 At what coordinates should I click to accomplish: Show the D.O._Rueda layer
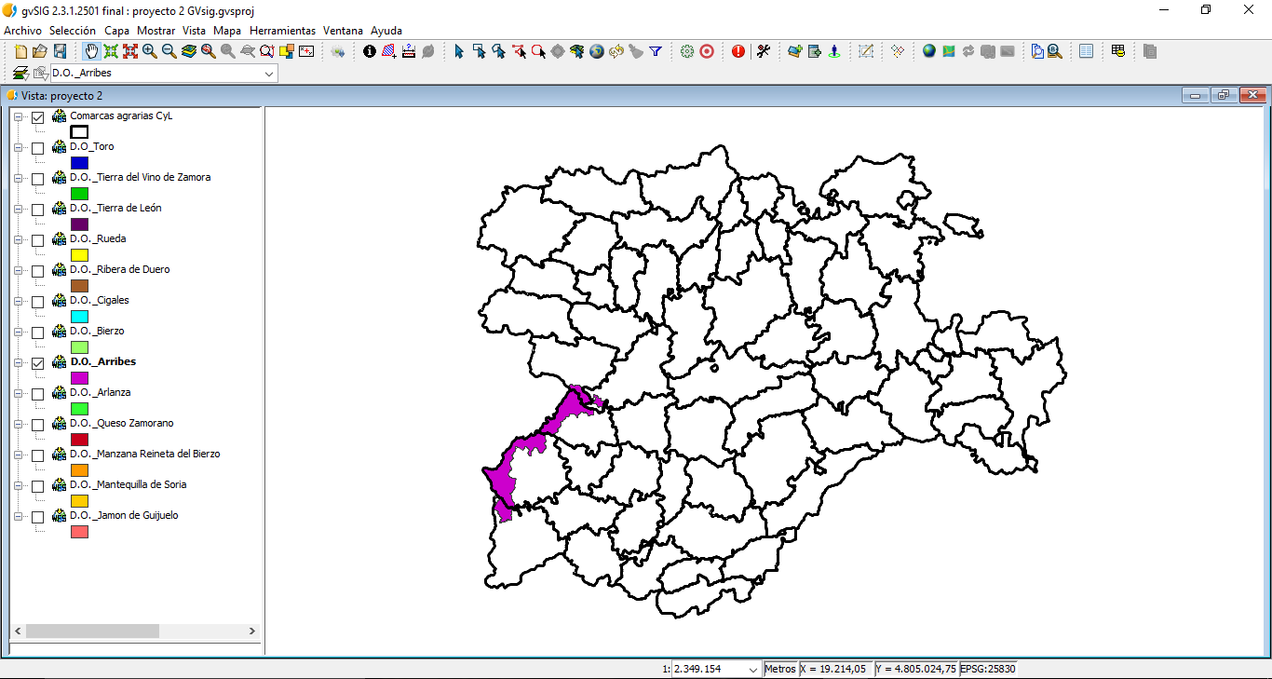(x=37, y=240)
